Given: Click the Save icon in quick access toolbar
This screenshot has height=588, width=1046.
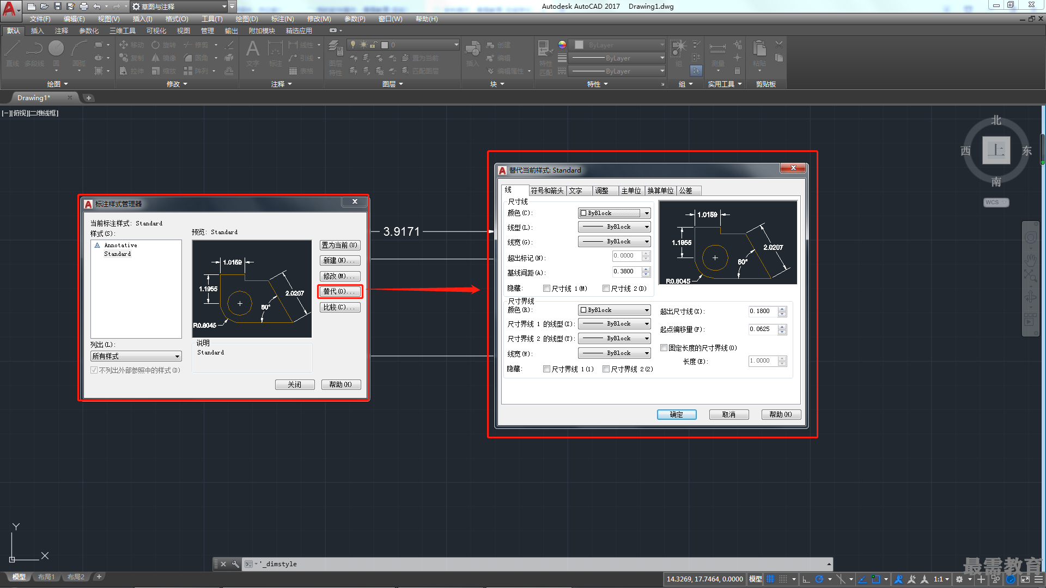Looking at the screenshot, I should [58, 7].
